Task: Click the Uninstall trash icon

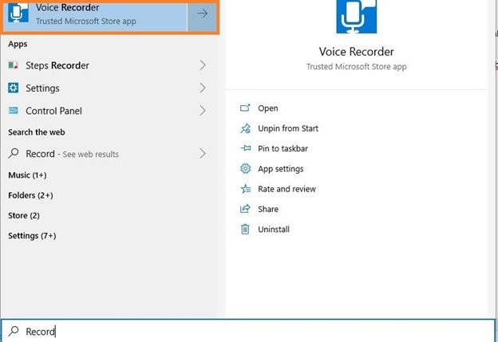Action: 245,229
